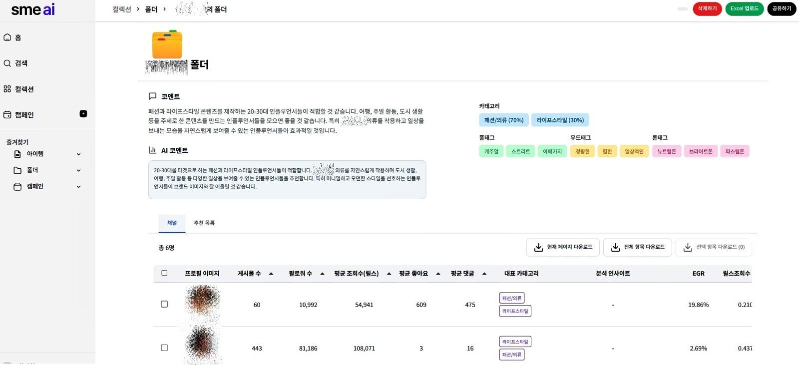Click the pink 파스텔톤 tag
799x365 pixels.
[735, 151]
